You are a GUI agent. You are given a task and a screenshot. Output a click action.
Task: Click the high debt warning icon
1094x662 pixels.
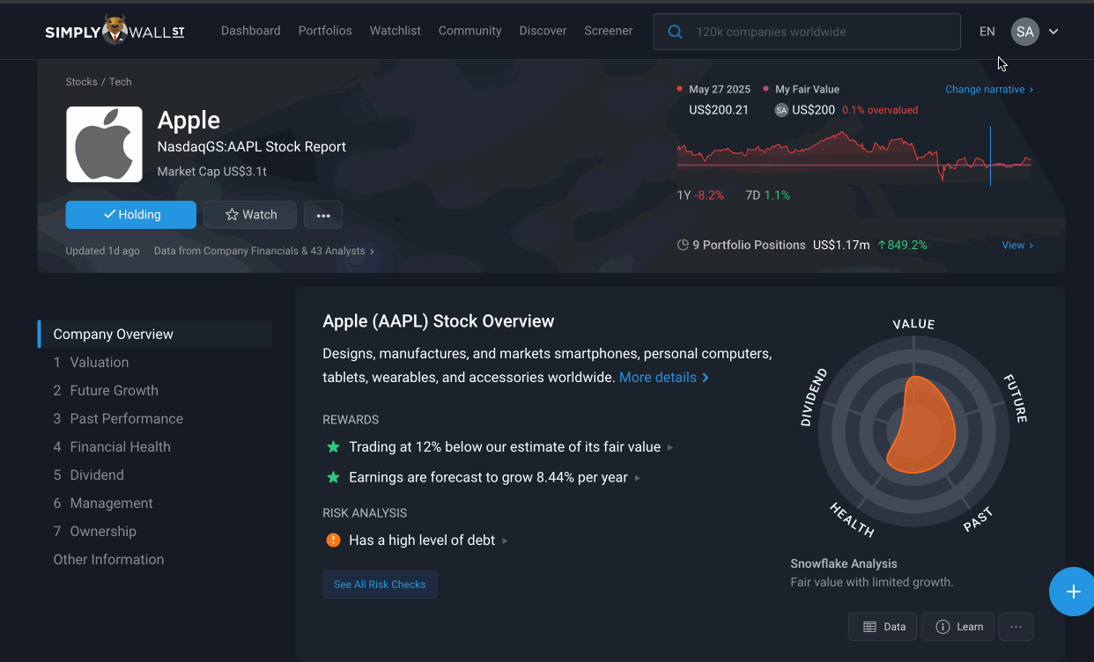333,541
